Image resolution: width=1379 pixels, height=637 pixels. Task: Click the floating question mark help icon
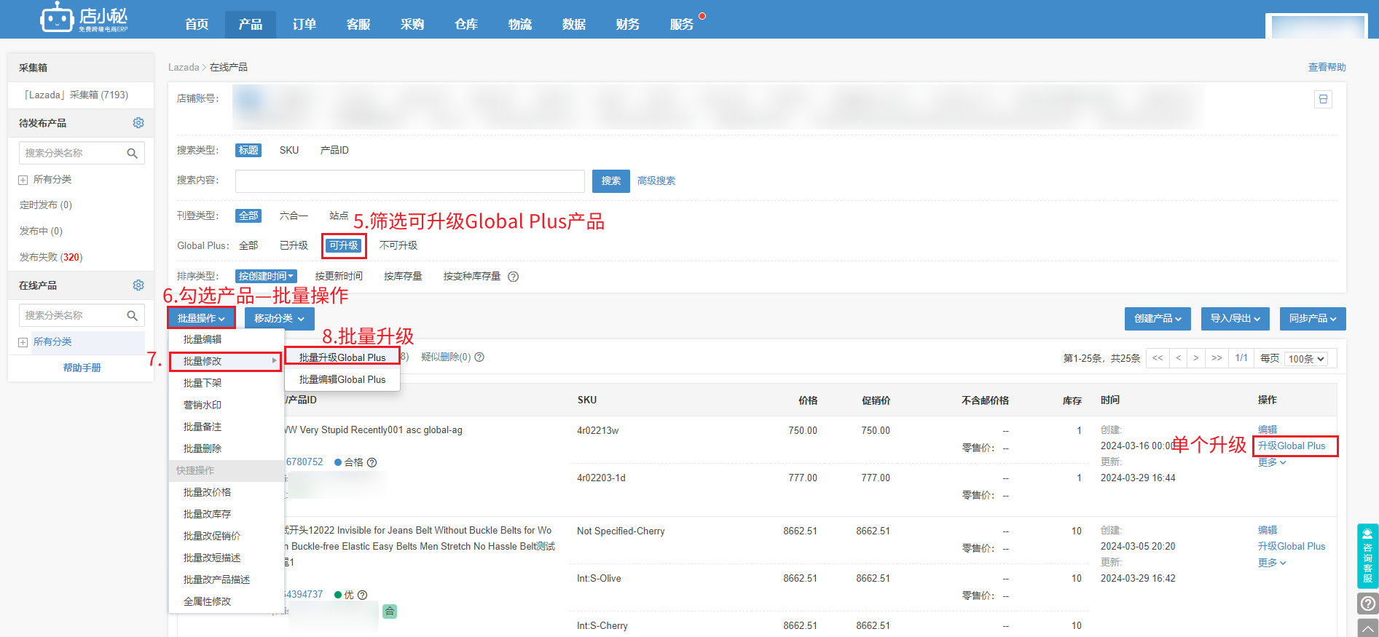coord(1367,604)
